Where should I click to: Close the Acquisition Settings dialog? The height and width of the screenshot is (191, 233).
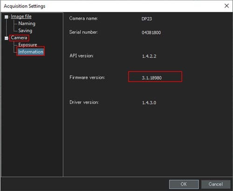coord(226,6)
